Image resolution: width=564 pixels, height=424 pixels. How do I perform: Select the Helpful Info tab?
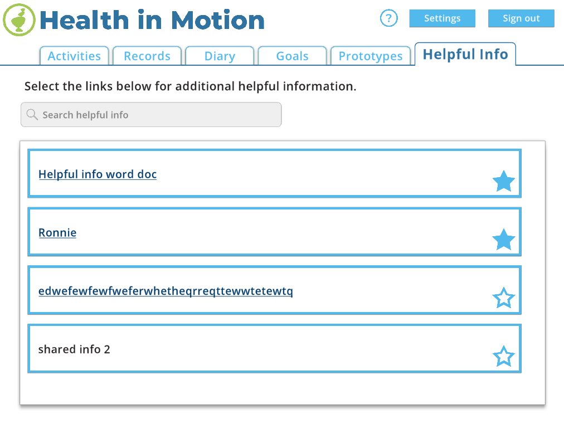coord(465,55)
